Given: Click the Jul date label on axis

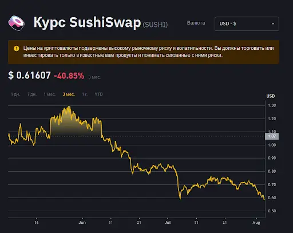Looking at the screenshot, I should point(168,223).
